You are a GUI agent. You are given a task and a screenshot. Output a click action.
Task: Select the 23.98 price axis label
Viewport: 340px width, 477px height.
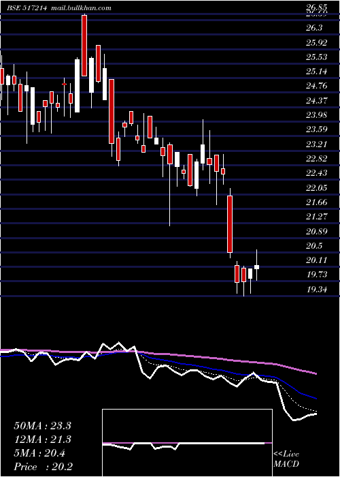[316, 115]
